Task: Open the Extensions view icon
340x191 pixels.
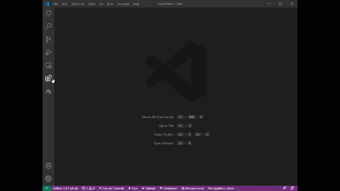Action: tap(48, 78)
